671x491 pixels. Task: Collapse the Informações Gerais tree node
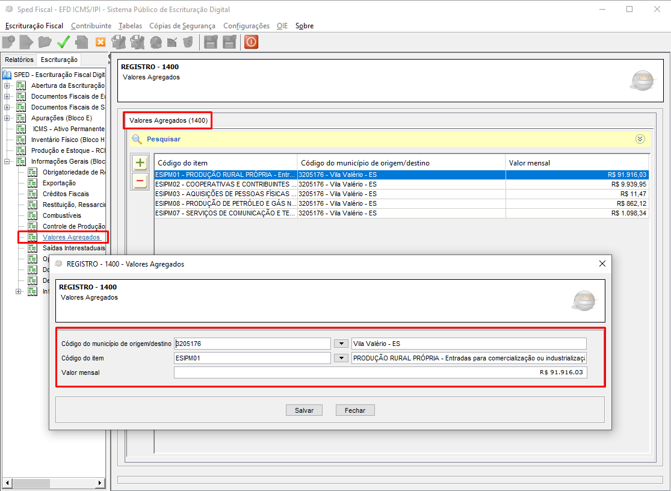[x=7, y=161]
